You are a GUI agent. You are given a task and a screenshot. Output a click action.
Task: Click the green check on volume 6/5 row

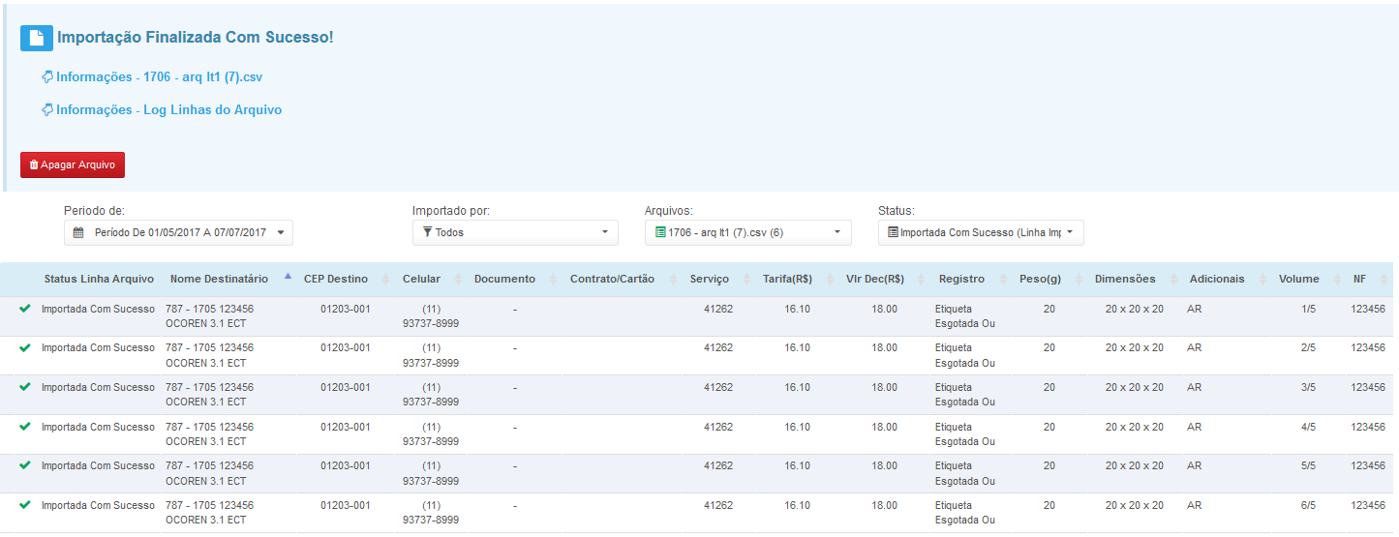25,505
